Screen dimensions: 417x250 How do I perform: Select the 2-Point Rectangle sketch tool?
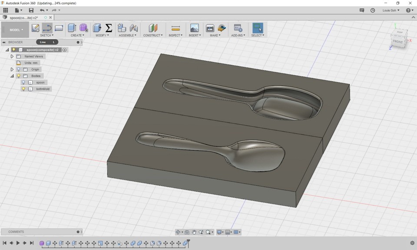pyautogui.click(x=59, y=28)
